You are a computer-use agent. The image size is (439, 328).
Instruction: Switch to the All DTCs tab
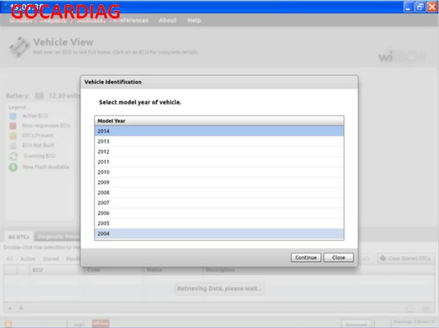(19, 237)
